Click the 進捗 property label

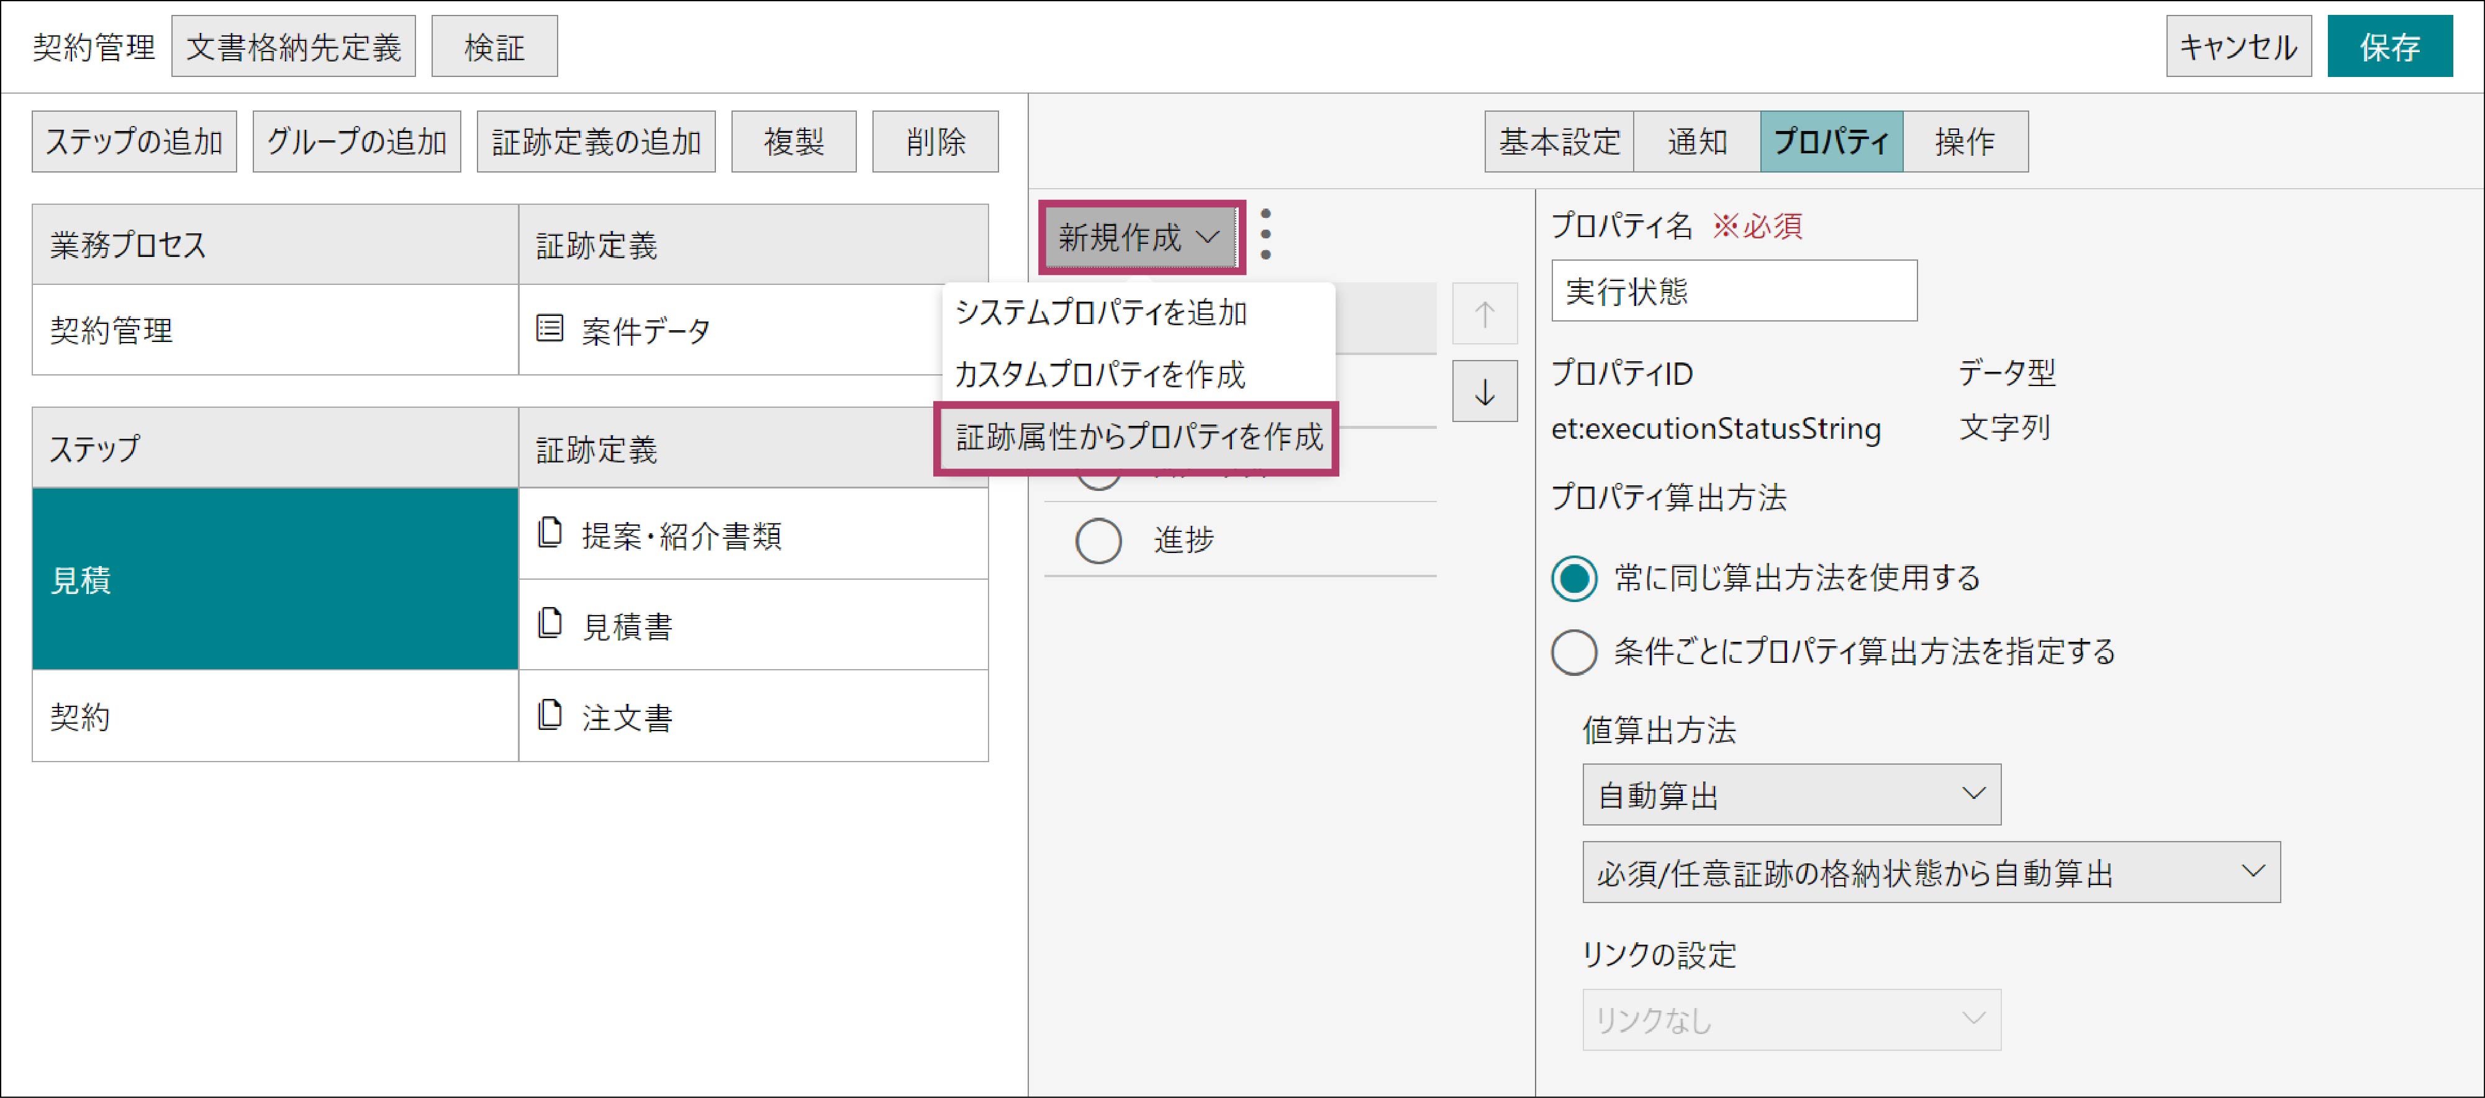[x=1184, y=540]
